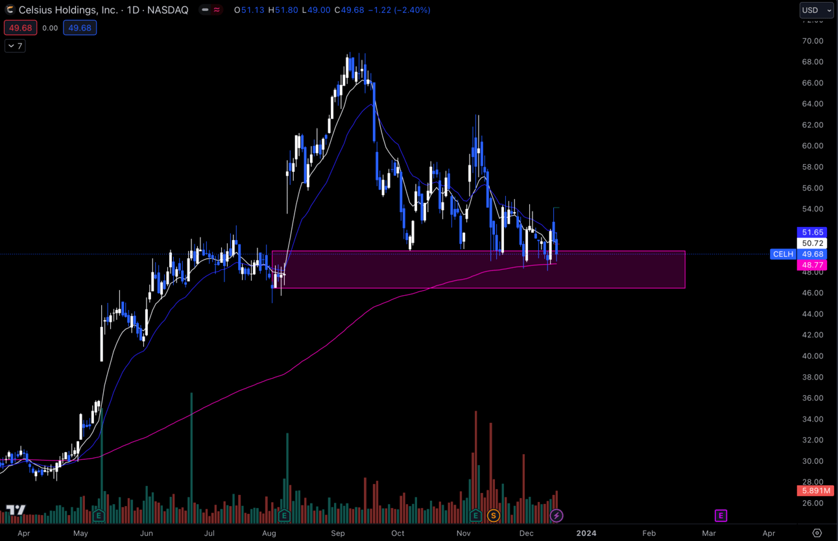Click the May earnings E marker
Viewport: 838px width, 541px height.
(99, 516)
